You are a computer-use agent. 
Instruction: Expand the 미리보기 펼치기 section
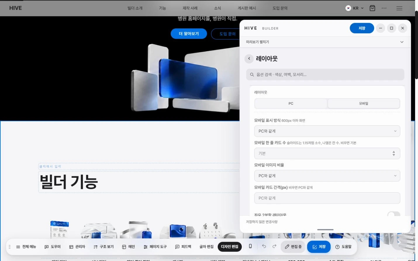point(325,42)
